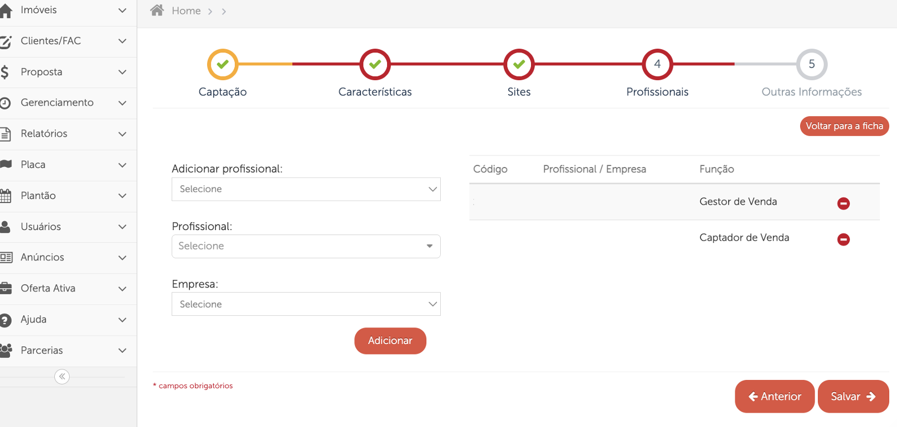This screenshot has width=897, height=427.
Task: Remove the Gestor de Venda professional
Action: click(x=843, y=204)
